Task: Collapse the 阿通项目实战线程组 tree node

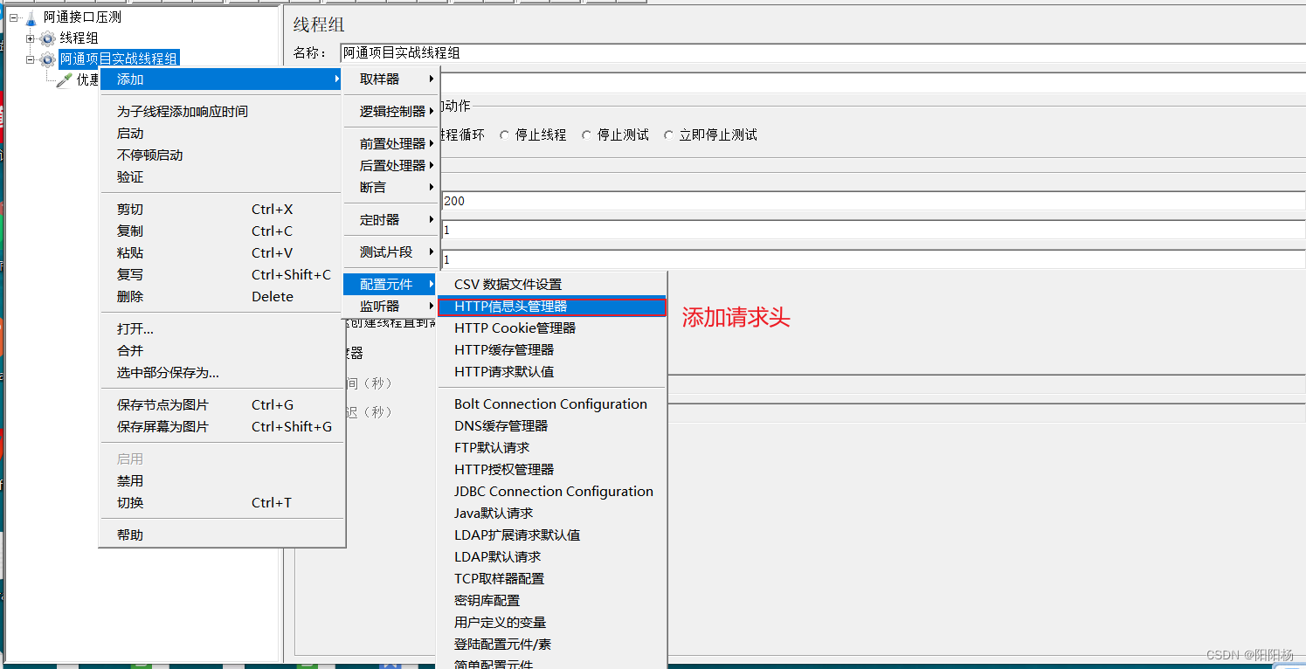Action: (30, 59)
